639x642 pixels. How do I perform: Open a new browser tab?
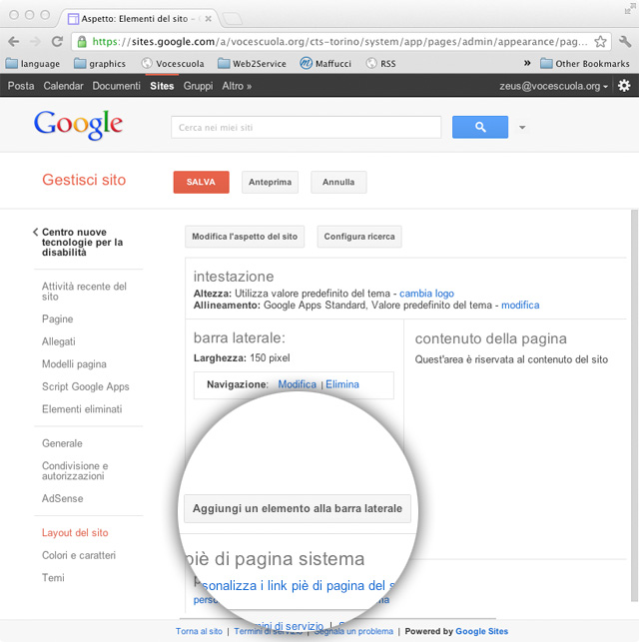231,18
